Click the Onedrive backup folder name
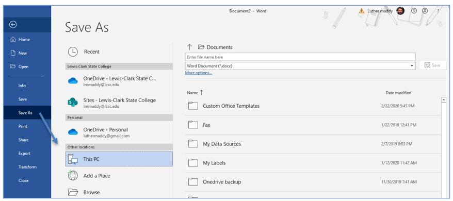 coord(222,182)
